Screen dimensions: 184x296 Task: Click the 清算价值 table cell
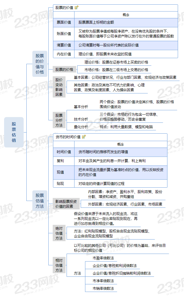pyautogui.click(x=64, y=45)
